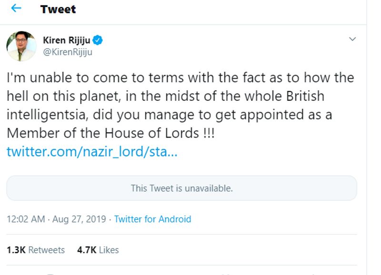Viewport: 381px width, 275px height.
Task: Click the back arrow beside Tweet header
Action: tap(17, 9)
